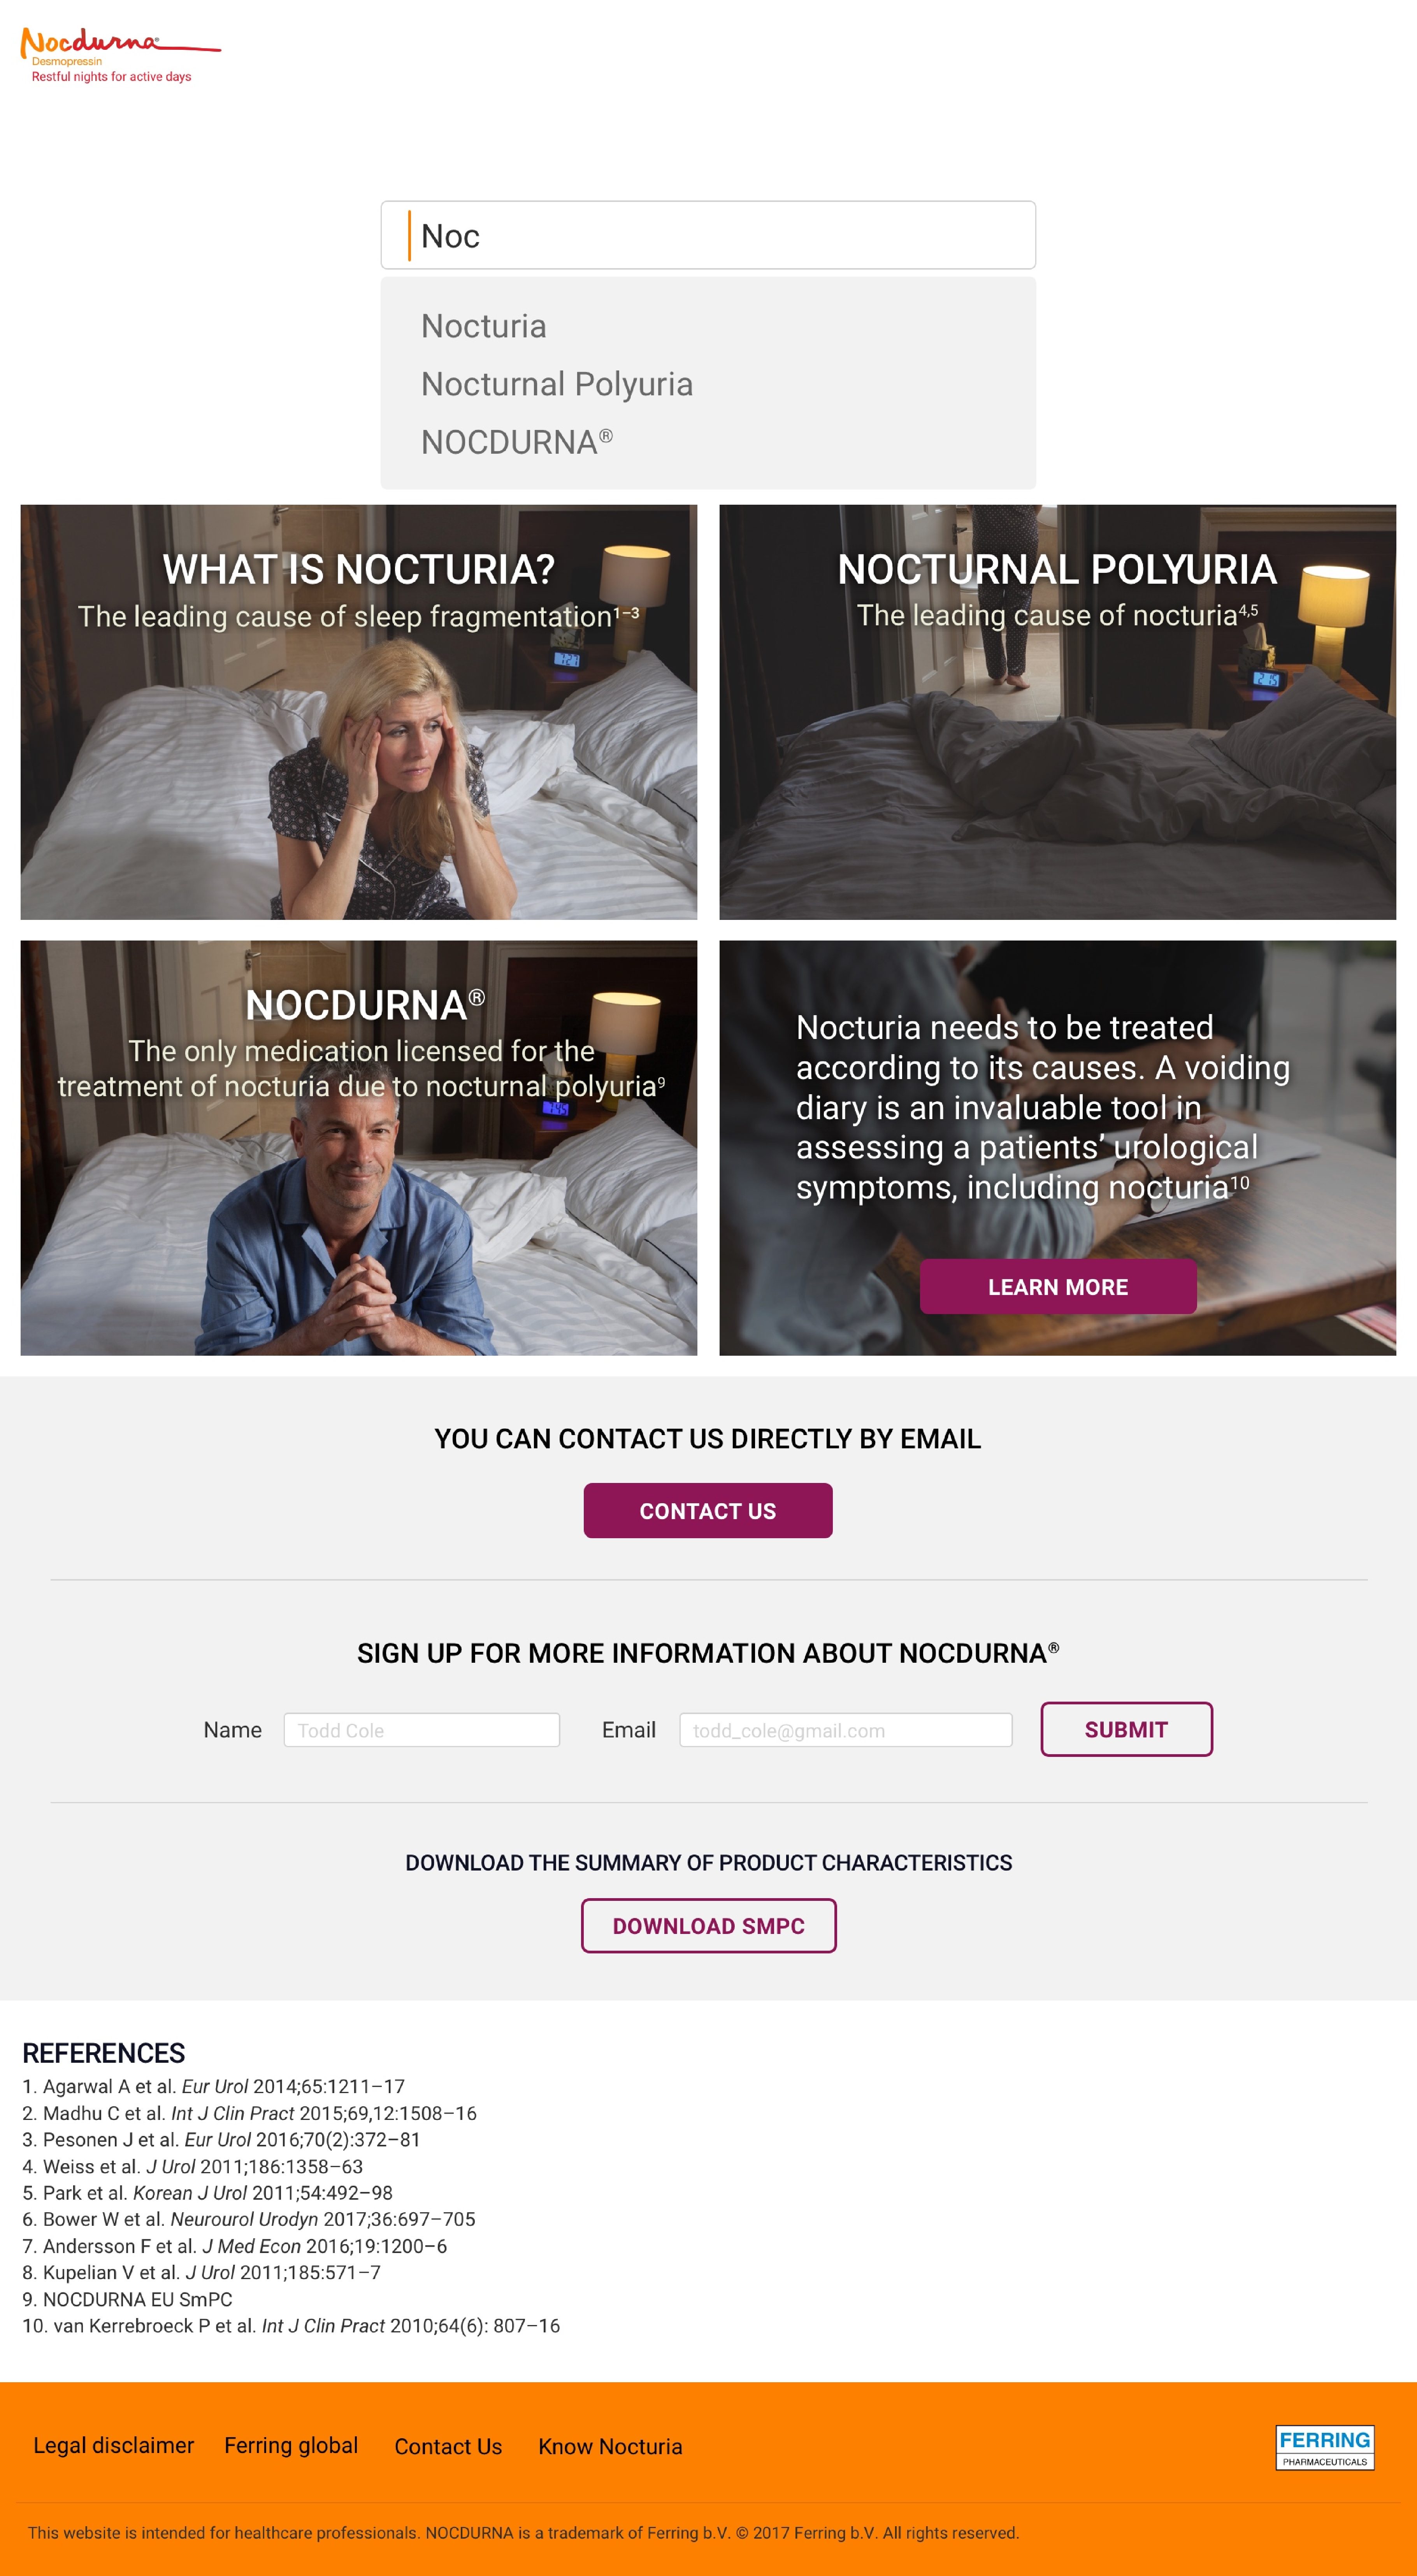Screen dimensions: 1417x2576
Task: Open the NOCDURNA medication image tile
Action: [359, 1148]
